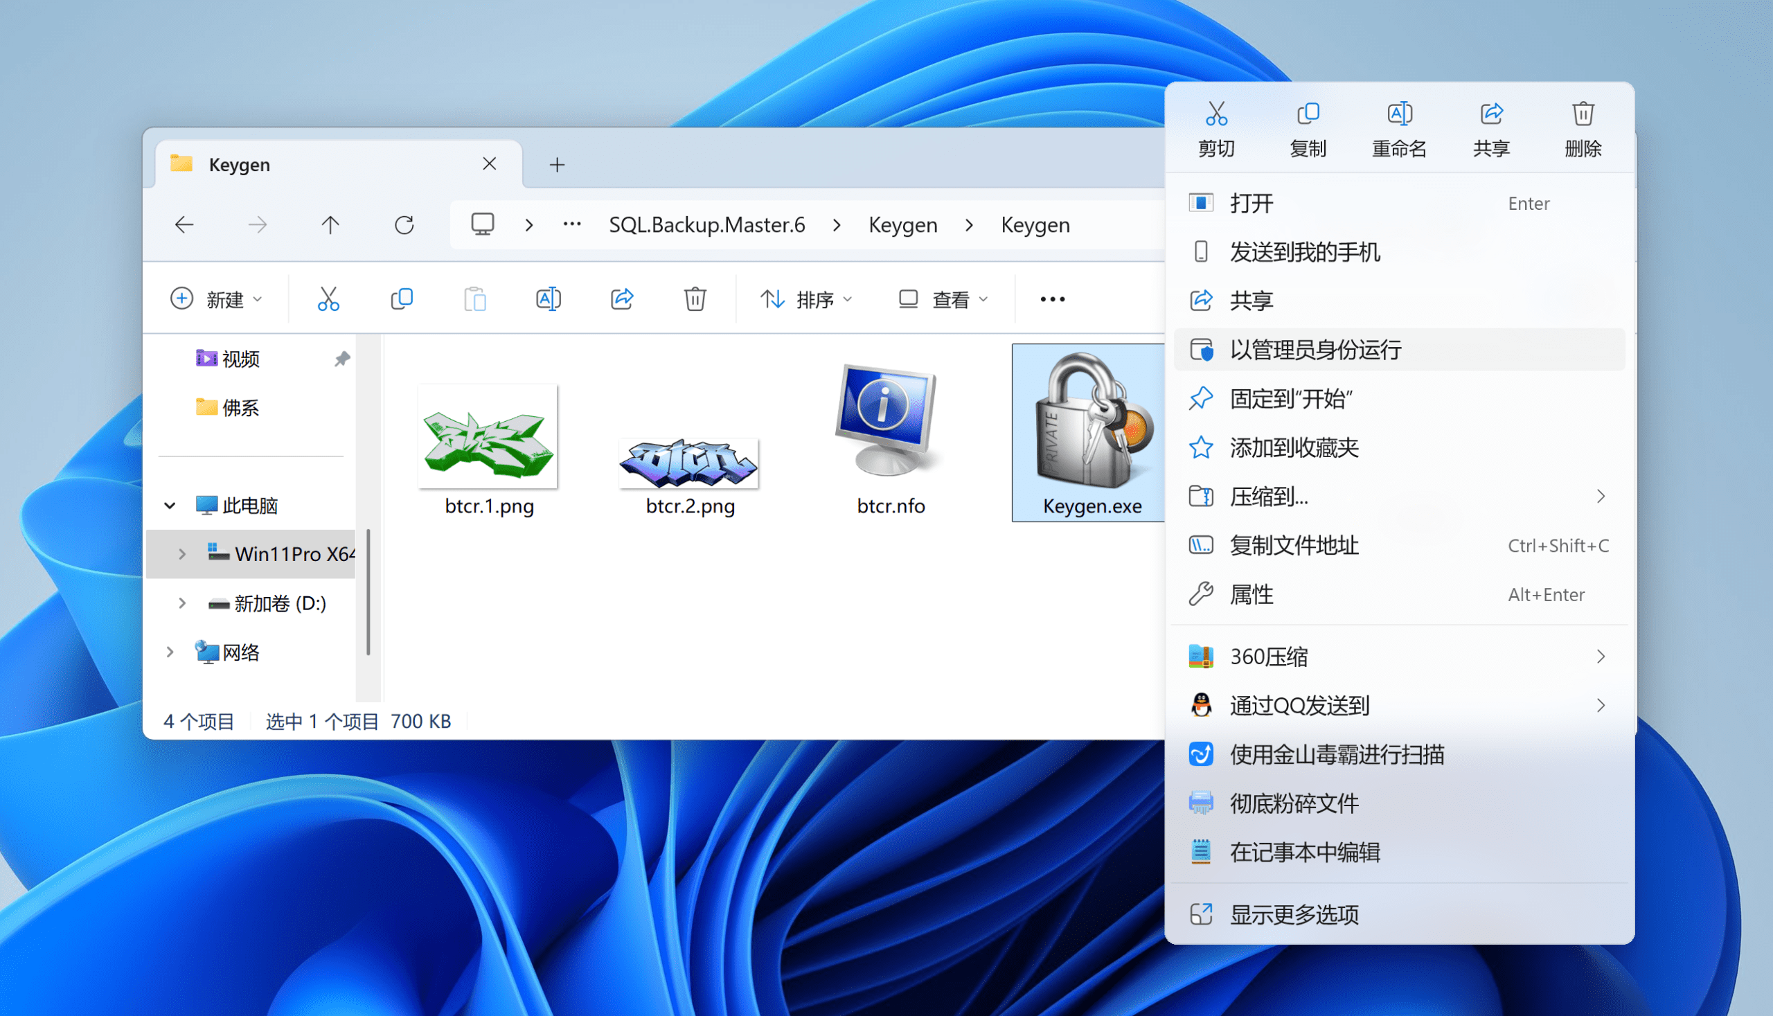Click the toolbar Share icon
This screenshot has height=1016, width=1773.
pos(622,299)
